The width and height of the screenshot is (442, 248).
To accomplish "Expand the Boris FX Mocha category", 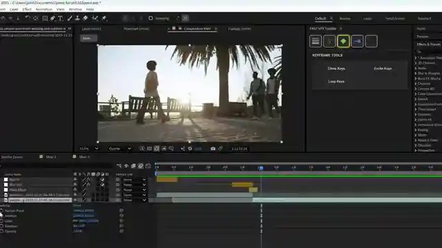I will click(x=416, y=79).
